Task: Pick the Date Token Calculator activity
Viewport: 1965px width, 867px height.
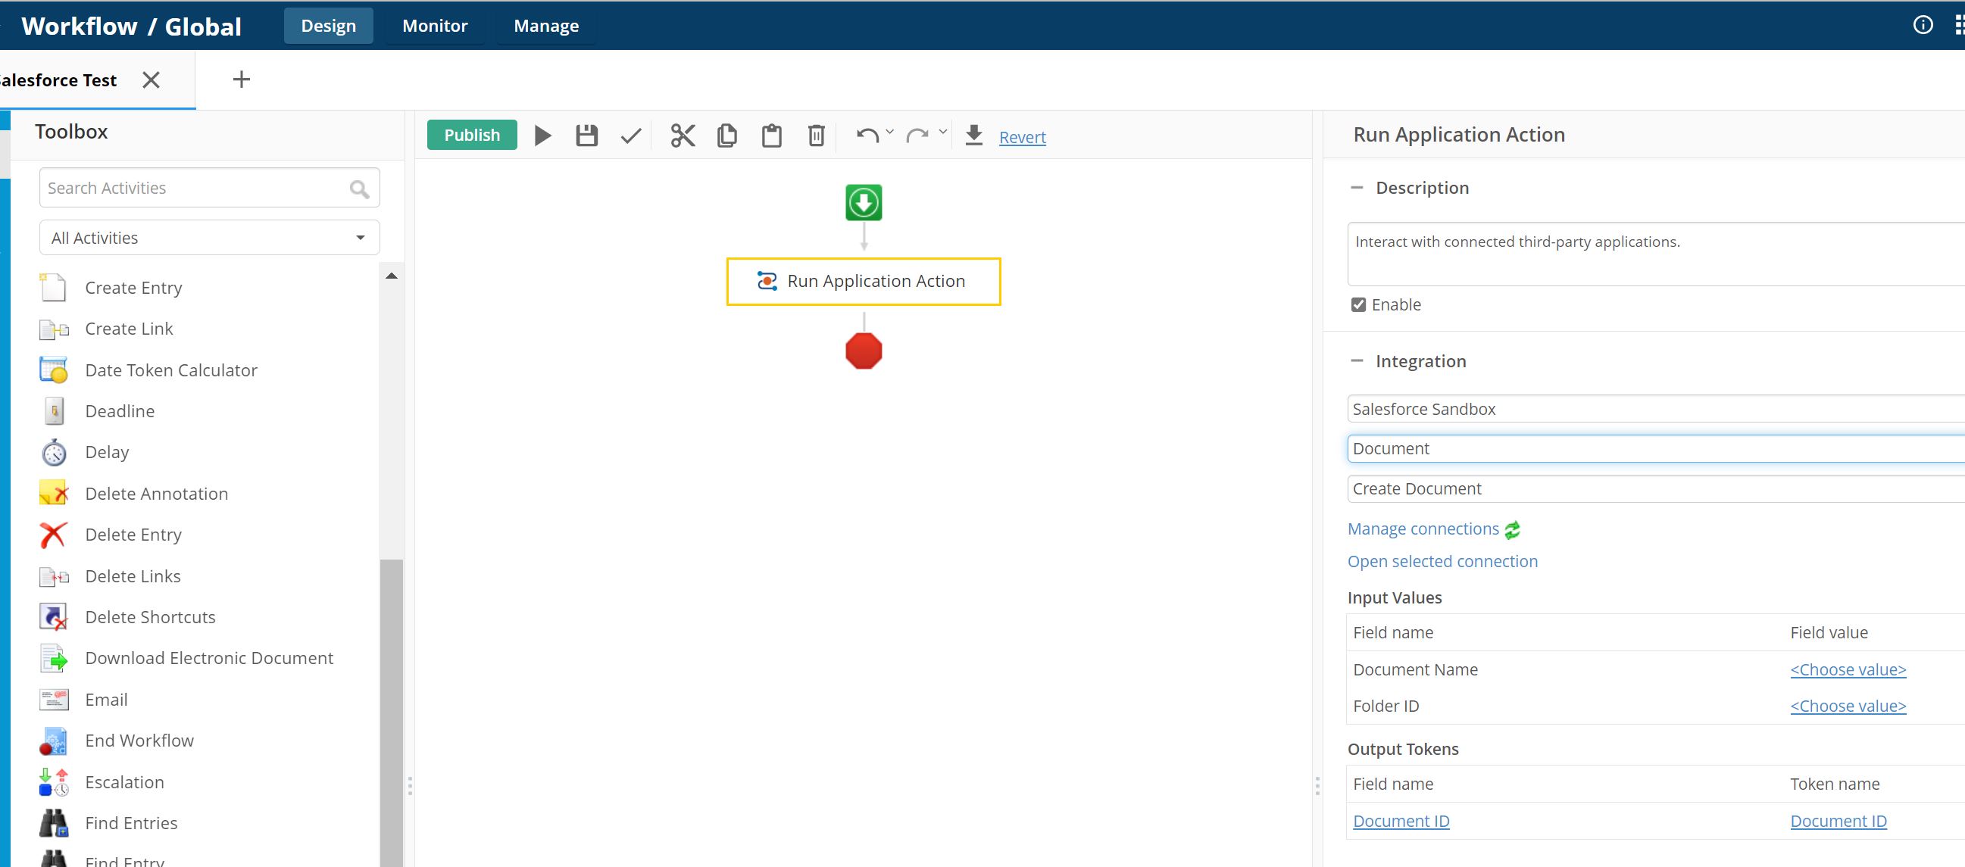Action: tap(171, 370)
